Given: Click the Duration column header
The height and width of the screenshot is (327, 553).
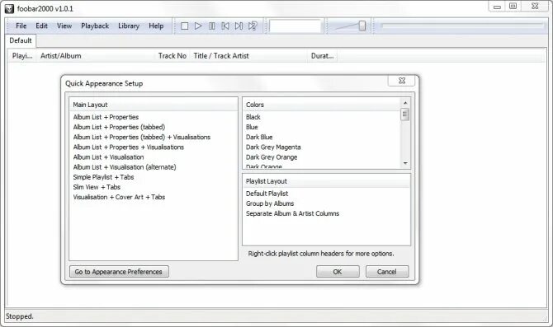Looking at the screenshot, I should click(x=322, y=56).
